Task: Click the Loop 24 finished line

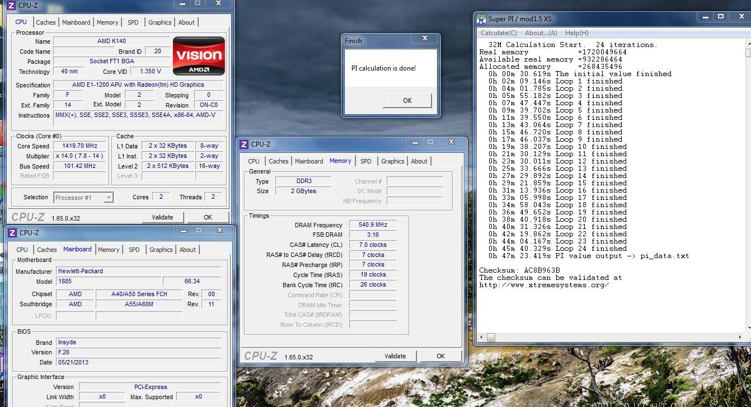Action: click(557, 249)
